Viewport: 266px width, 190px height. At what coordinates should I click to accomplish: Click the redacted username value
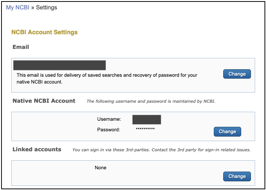(147, 120)
